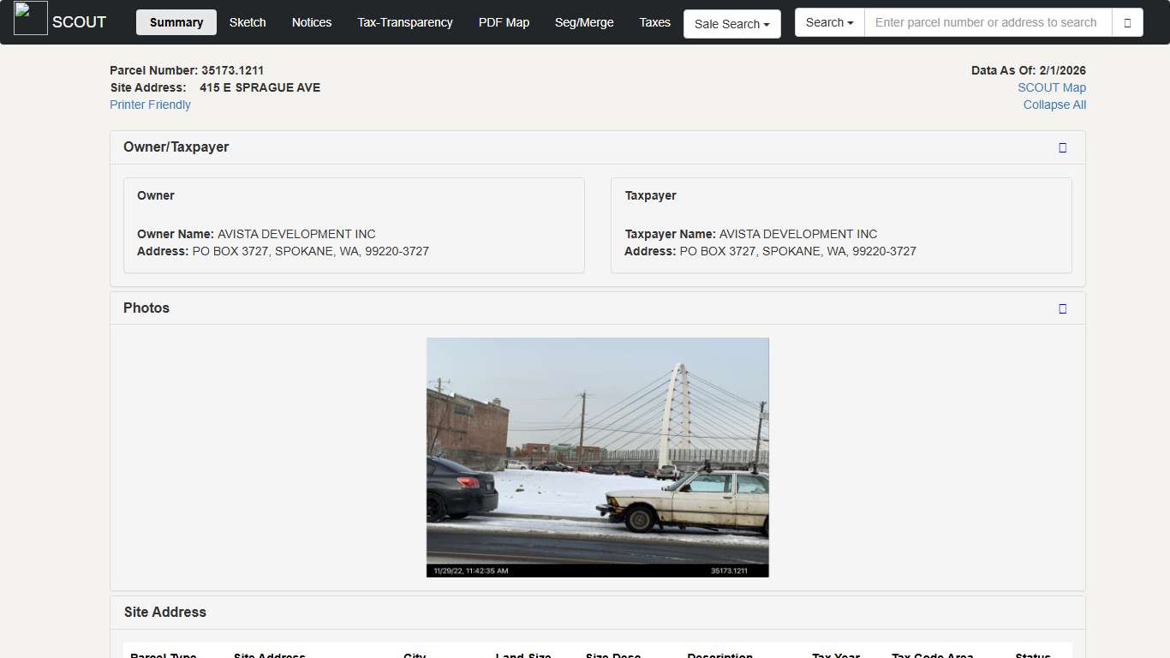Switch to the Sketch tab
The width and height of the screenshot is (1170, 658).
[x=247, y=23]
